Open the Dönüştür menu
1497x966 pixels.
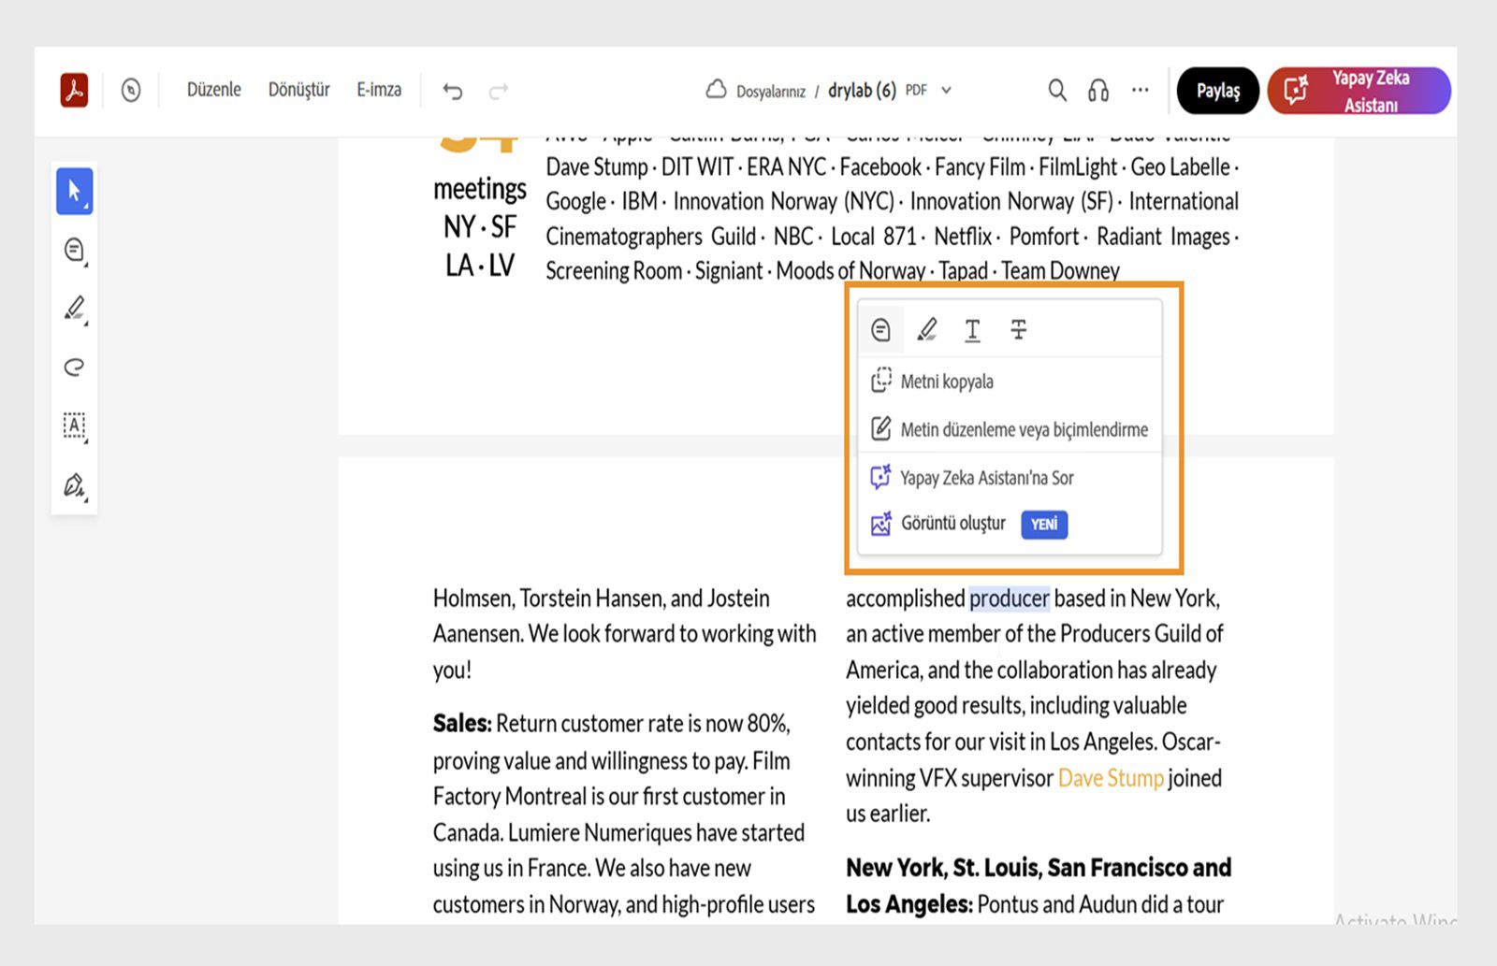point(298,90)
